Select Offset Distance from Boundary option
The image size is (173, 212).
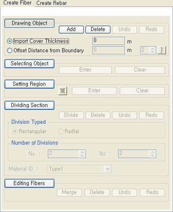pyautogui.click(x=9, y=51)
